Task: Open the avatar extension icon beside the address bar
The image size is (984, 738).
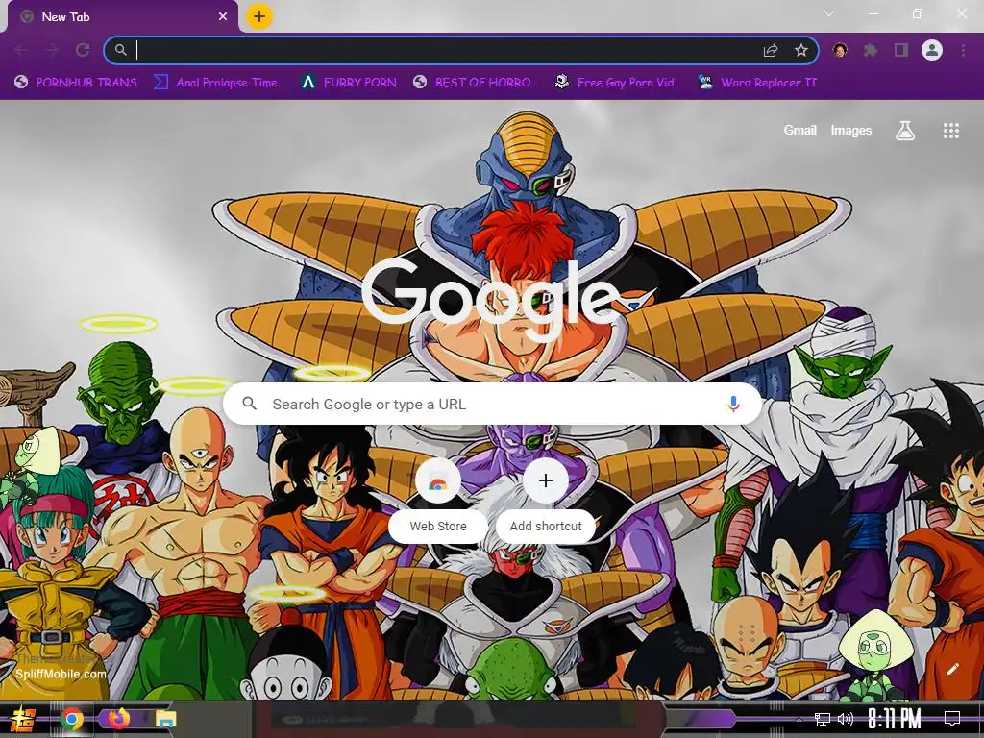Action: point(840,50)
